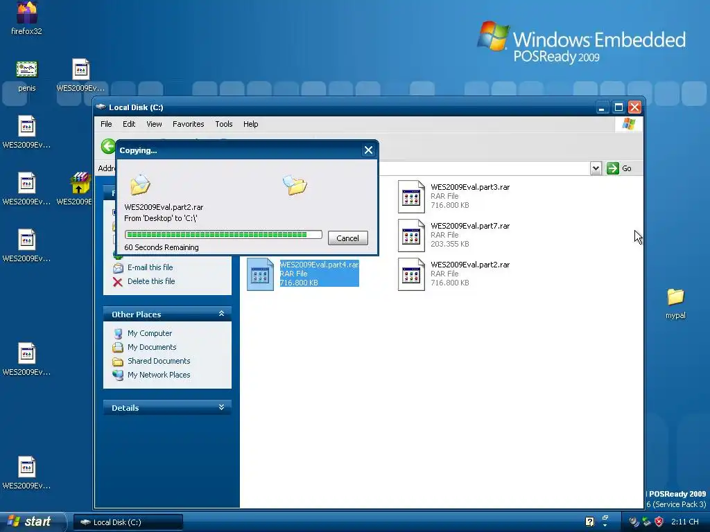Click the Go button label
This screenshot has width=710, height=532.
pos(627,168)
